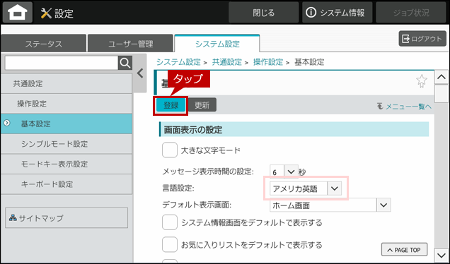Click the 画面表示の設定 section heading
Screen dimensions: 450x264
click(294, 129)
